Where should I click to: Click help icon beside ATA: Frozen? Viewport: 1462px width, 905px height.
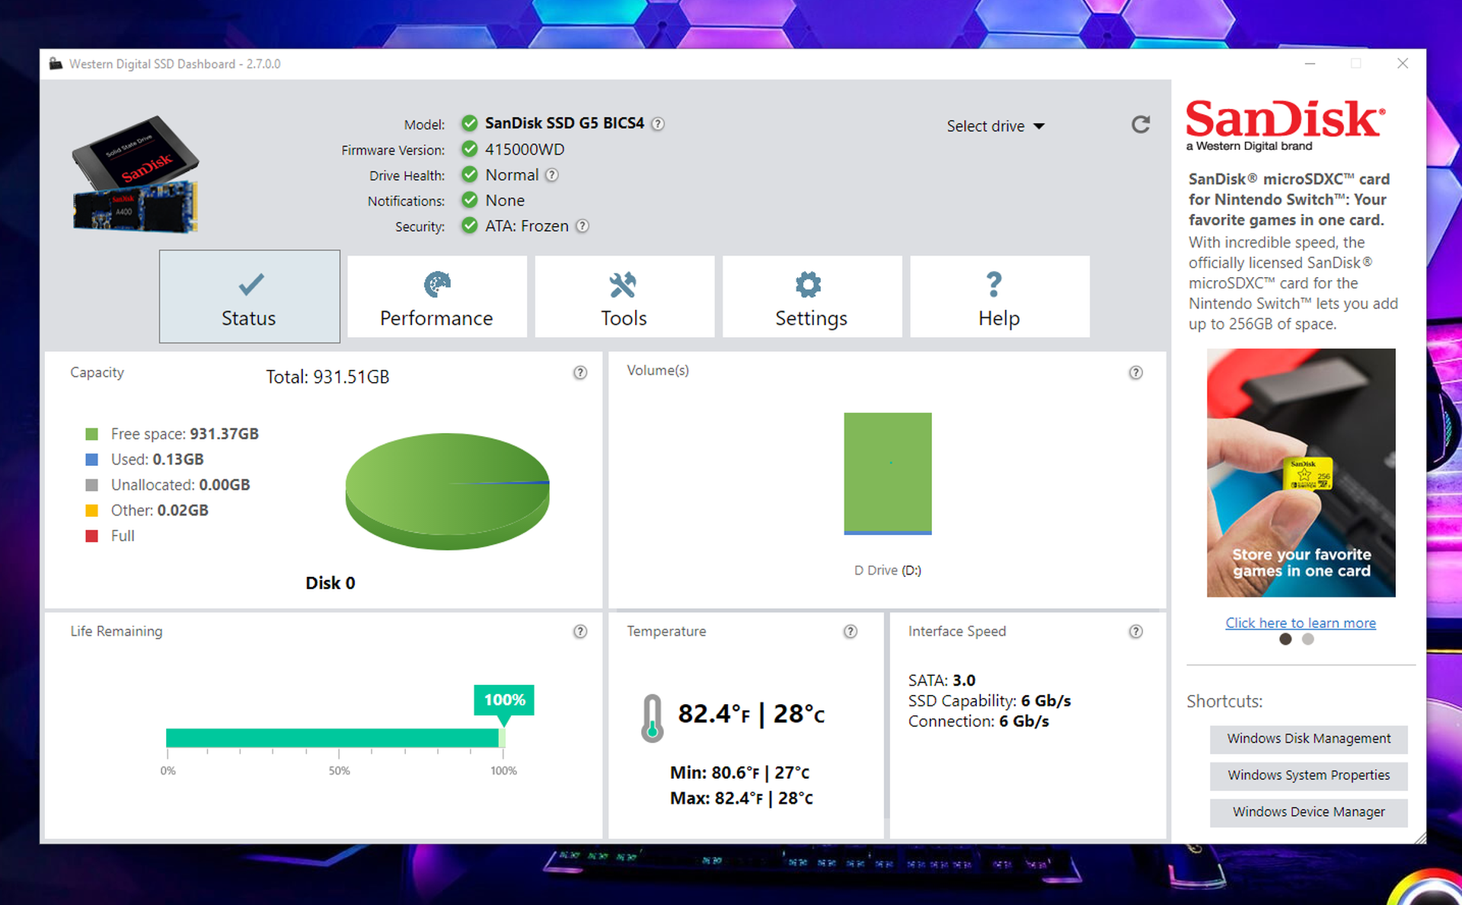(583, 226)
